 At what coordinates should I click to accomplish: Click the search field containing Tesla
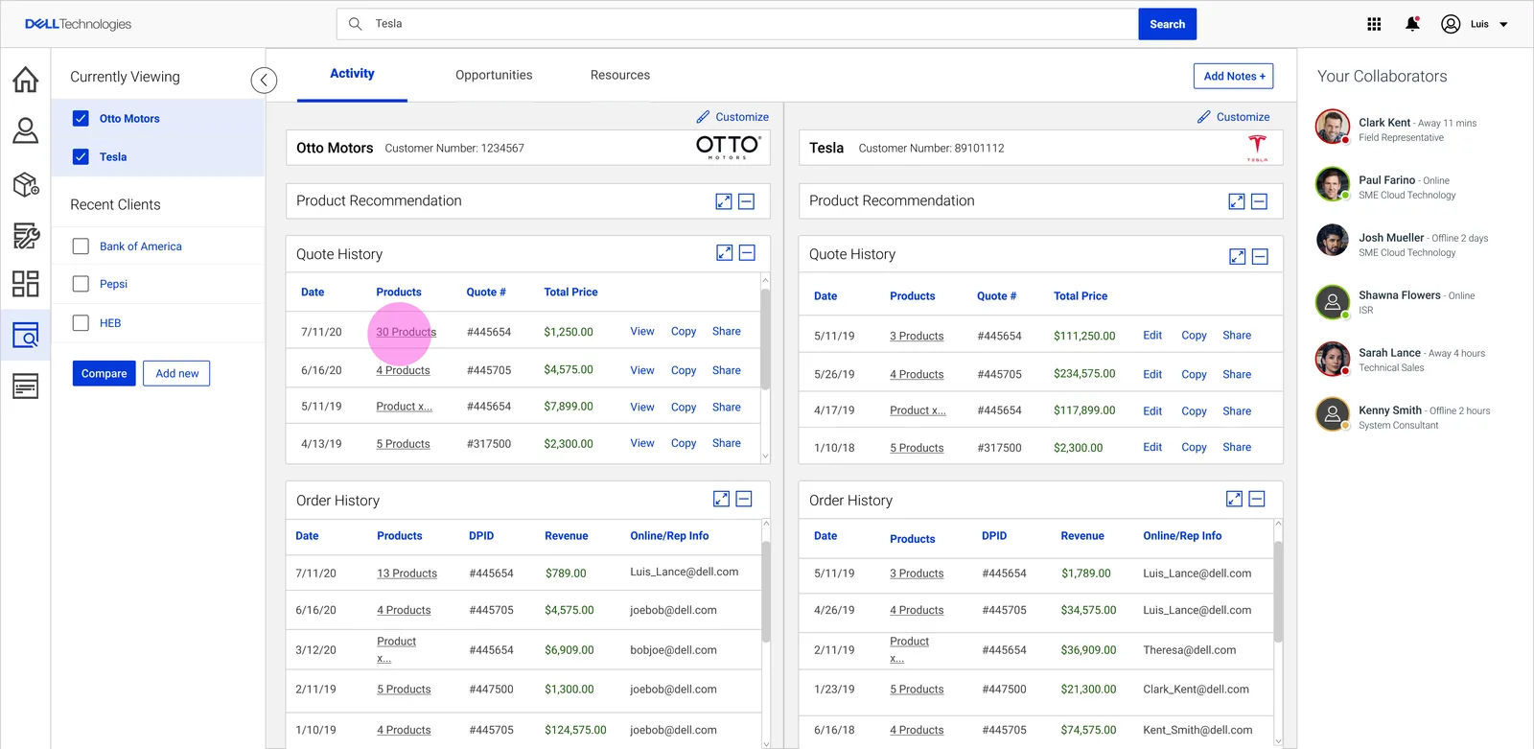coord(737,24)
